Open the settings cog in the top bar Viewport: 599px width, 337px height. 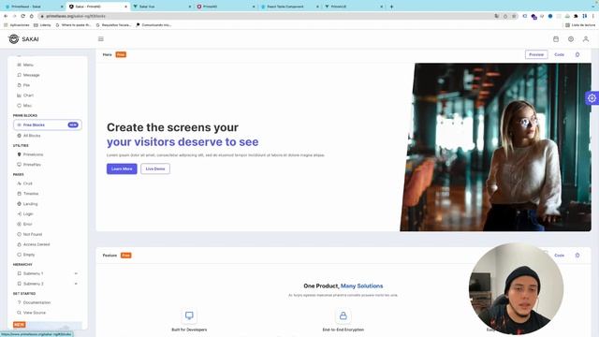(571, 39)
